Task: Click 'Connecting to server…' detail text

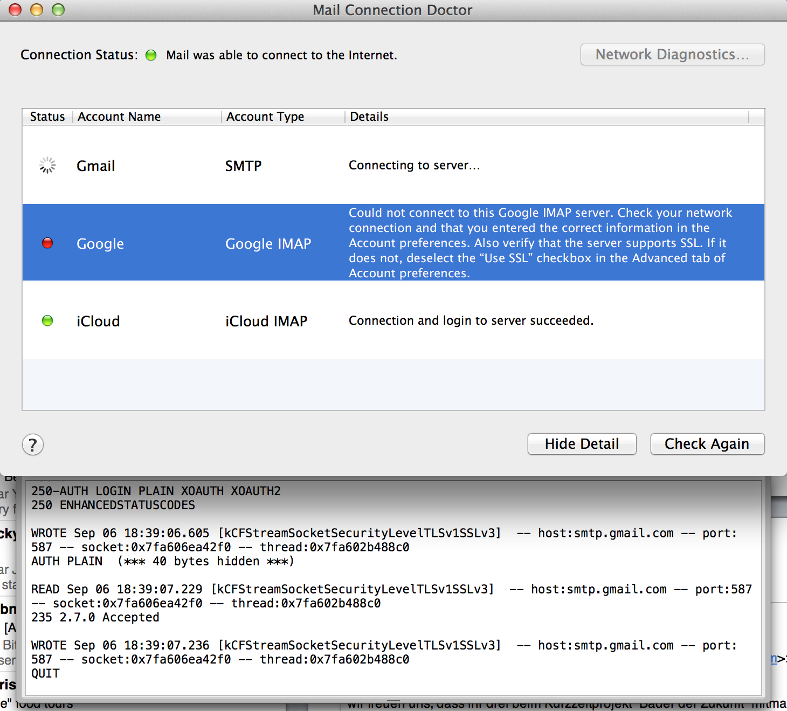Action: click(414, 165)
